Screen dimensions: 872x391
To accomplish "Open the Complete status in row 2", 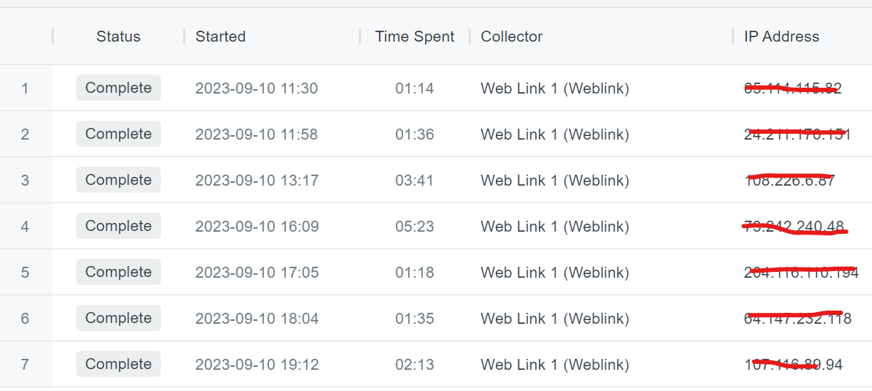I will (x=118, y=134).
